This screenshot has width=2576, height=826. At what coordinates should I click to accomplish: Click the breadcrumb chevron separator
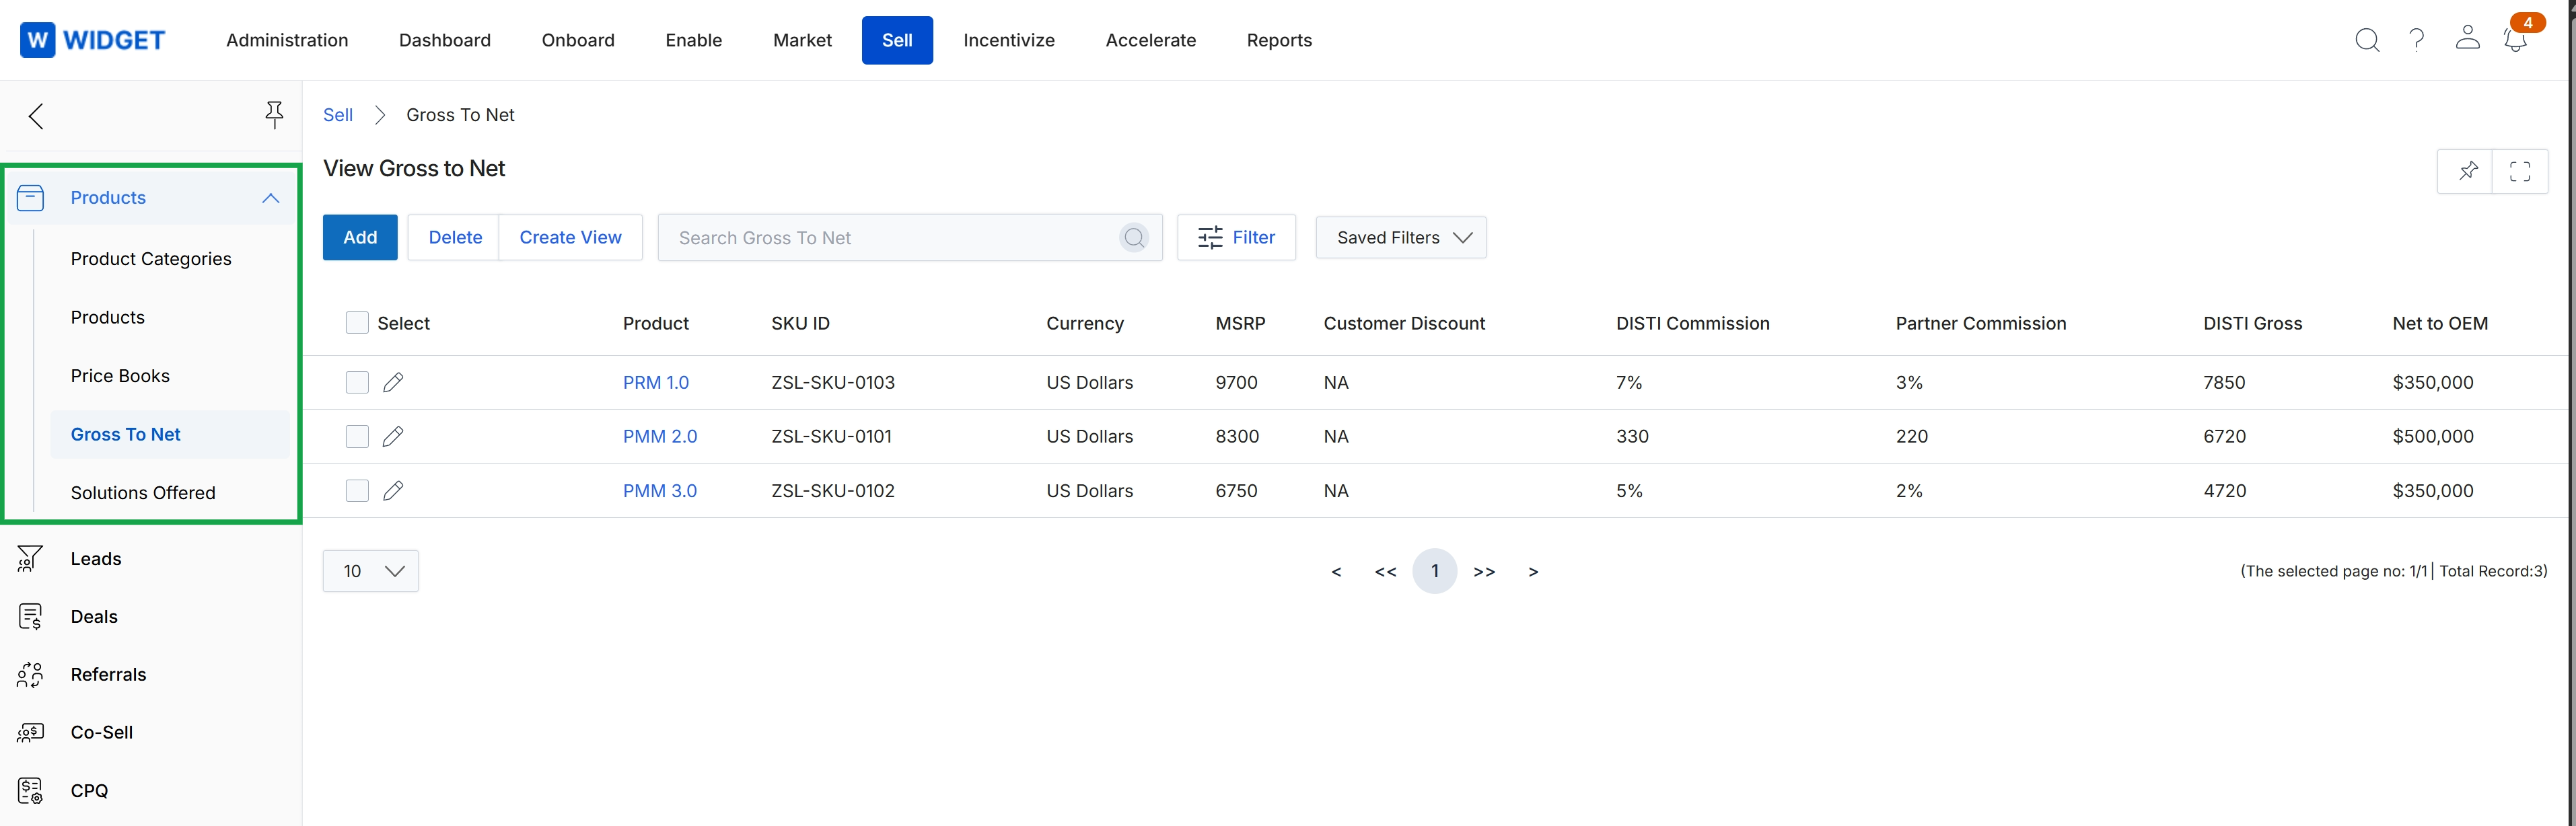(380, 115)
